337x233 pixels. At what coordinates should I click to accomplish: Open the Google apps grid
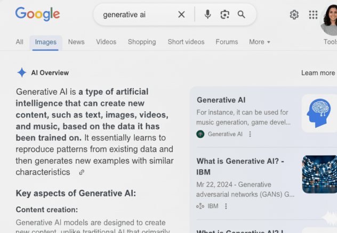[x=313, y=15]
